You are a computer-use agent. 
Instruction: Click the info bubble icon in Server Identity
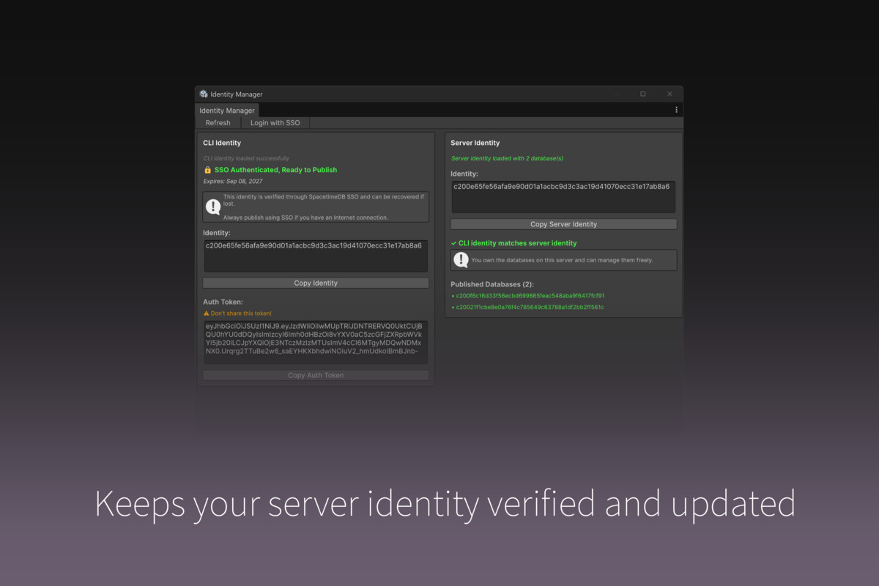(461, 260)
